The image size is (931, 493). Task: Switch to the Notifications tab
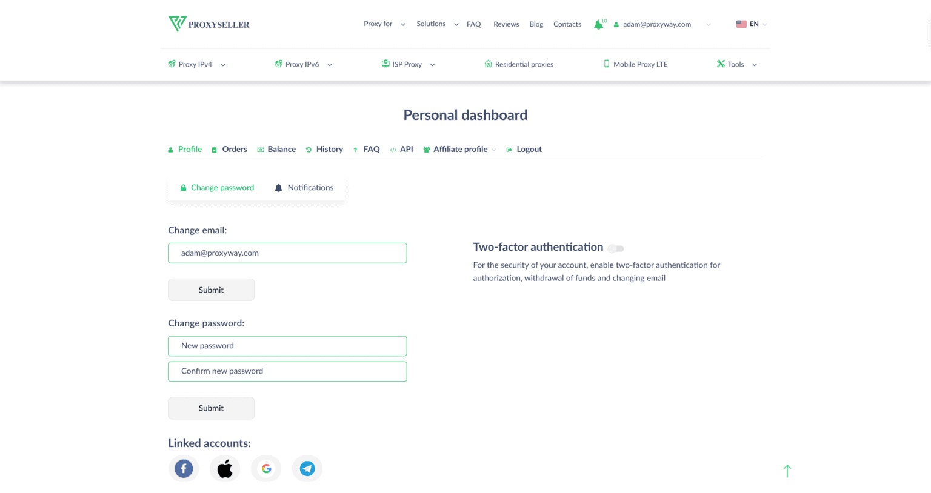[x=310, y=188]
